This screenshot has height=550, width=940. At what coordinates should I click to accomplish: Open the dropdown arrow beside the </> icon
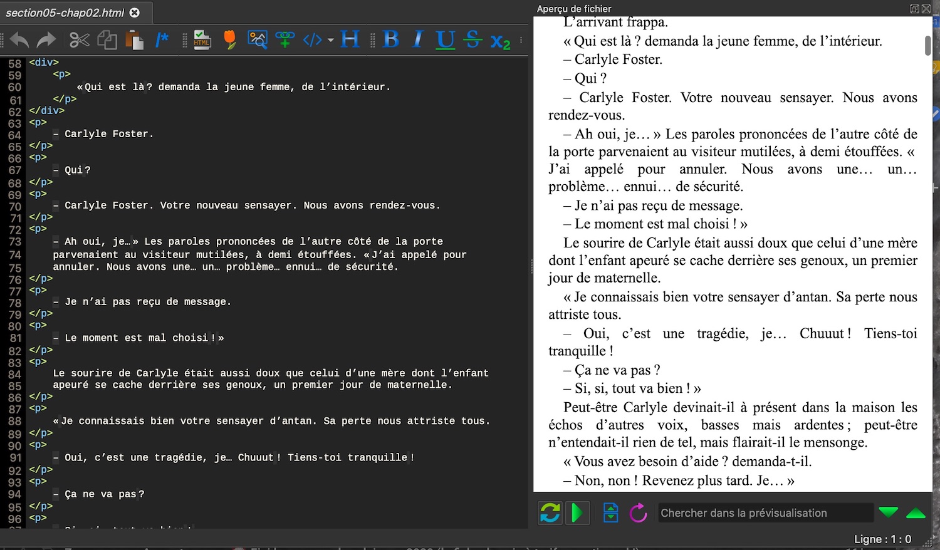click(330, 41)
